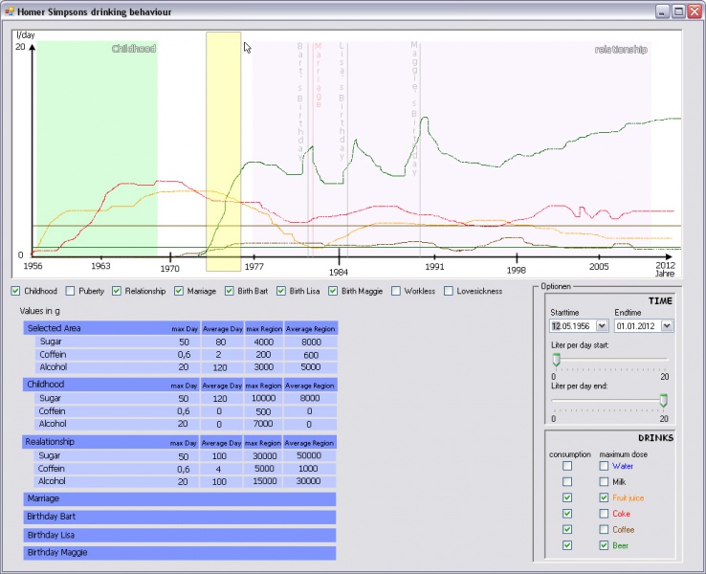Disable Coke consumption checkbox

567,514
